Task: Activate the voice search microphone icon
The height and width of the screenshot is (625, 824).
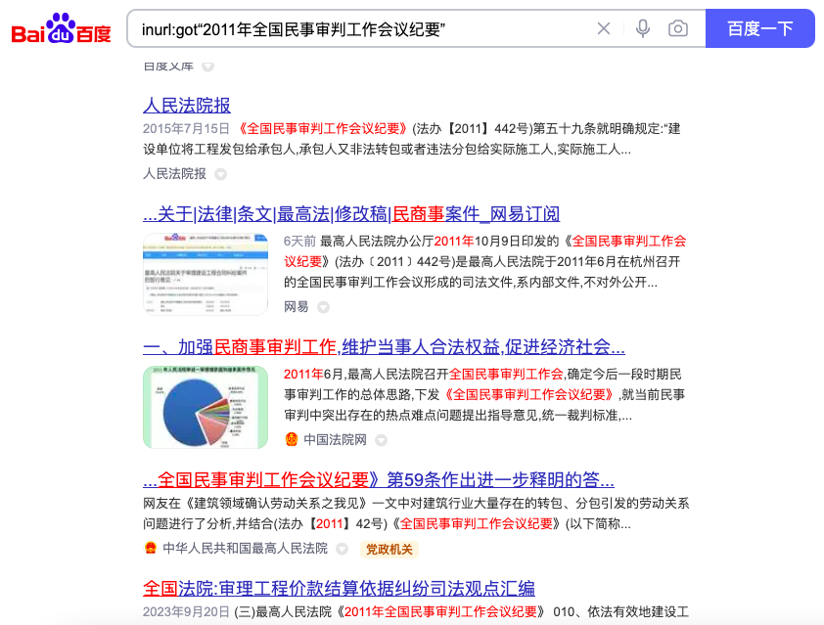Action: (x=643, y=29)
